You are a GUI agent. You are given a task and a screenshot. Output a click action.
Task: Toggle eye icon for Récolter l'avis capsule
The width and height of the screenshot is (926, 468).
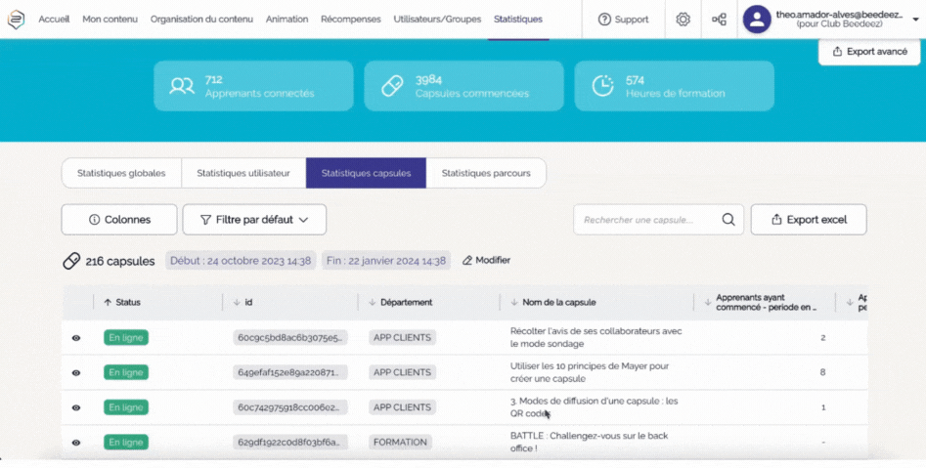(x=76, y=338)
